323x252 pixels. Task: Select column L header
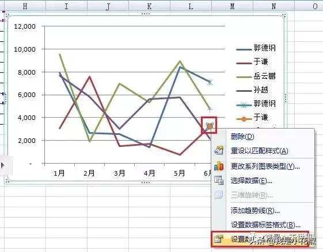[191, 6]
